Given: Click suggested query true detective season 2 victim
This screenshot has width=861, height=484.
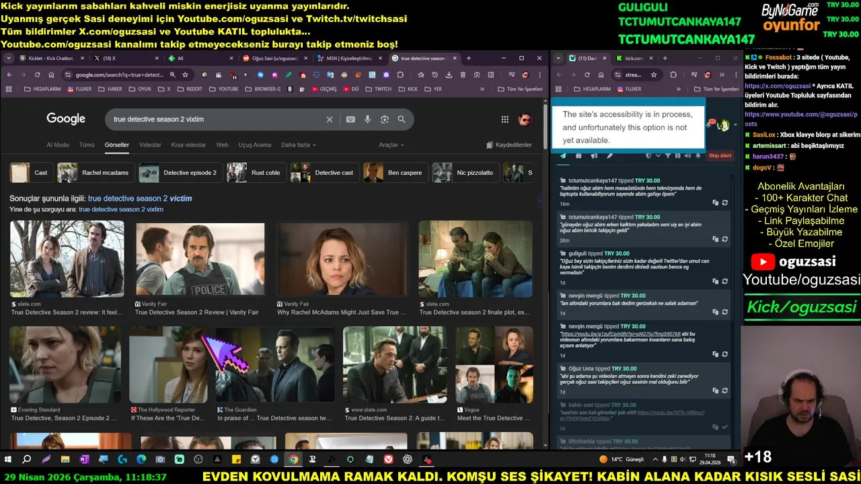Looking at the screenshot, I should coord(140,198).
